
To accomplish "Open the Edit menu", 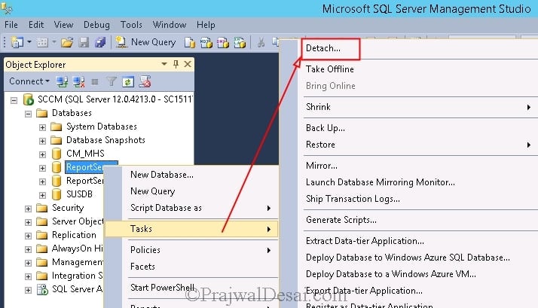I will coord(36,25).
